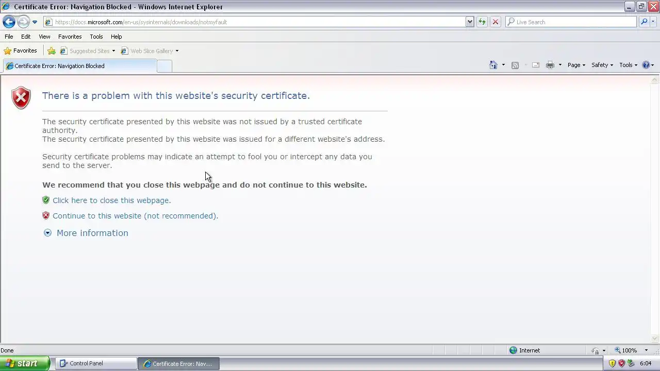
Task: Open the Tools menu in menu bar
Action: (96, 37)
